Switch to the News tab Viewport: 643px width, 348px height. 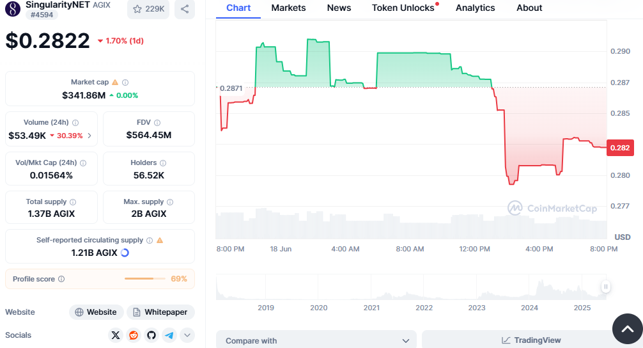tap(339, 8)
